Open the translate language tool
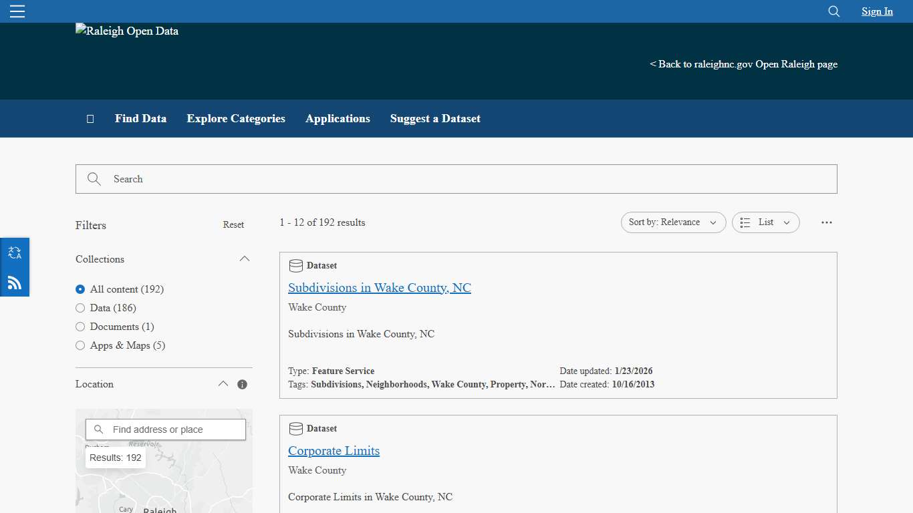The image size is (913, 513). 14,252
